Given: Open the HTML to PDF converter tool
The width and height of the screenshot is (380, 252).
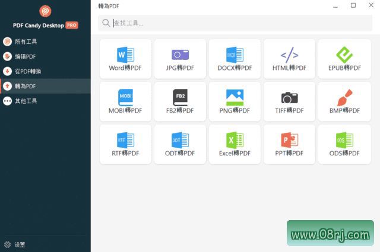Looking at the screenshot, I should pos(289,59).
